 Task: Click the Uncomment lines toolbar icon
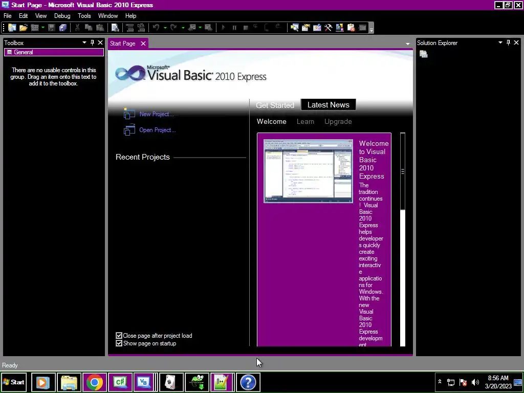click(141, 28)
